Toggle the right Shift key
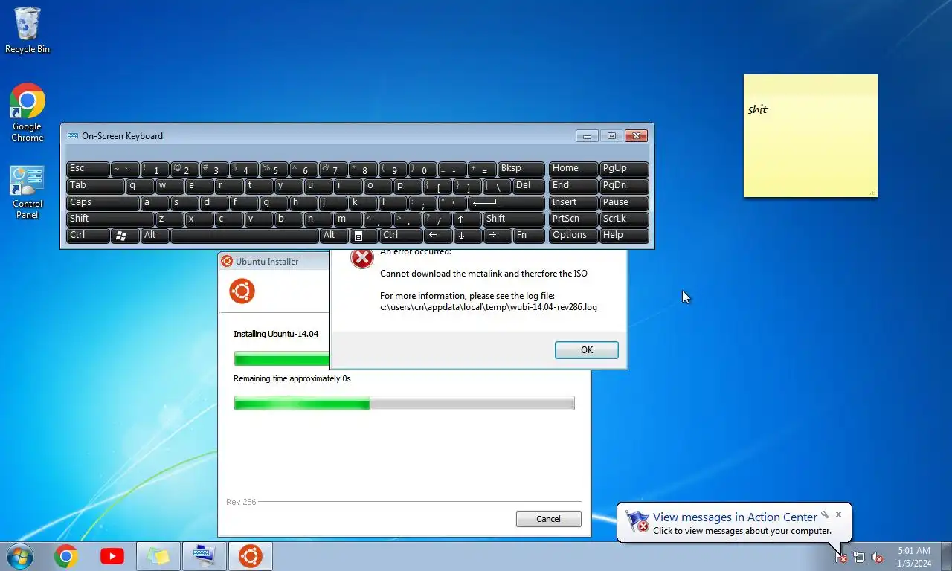Image resolution: width=952 pixels, height=571 pixels. [514, 219]
